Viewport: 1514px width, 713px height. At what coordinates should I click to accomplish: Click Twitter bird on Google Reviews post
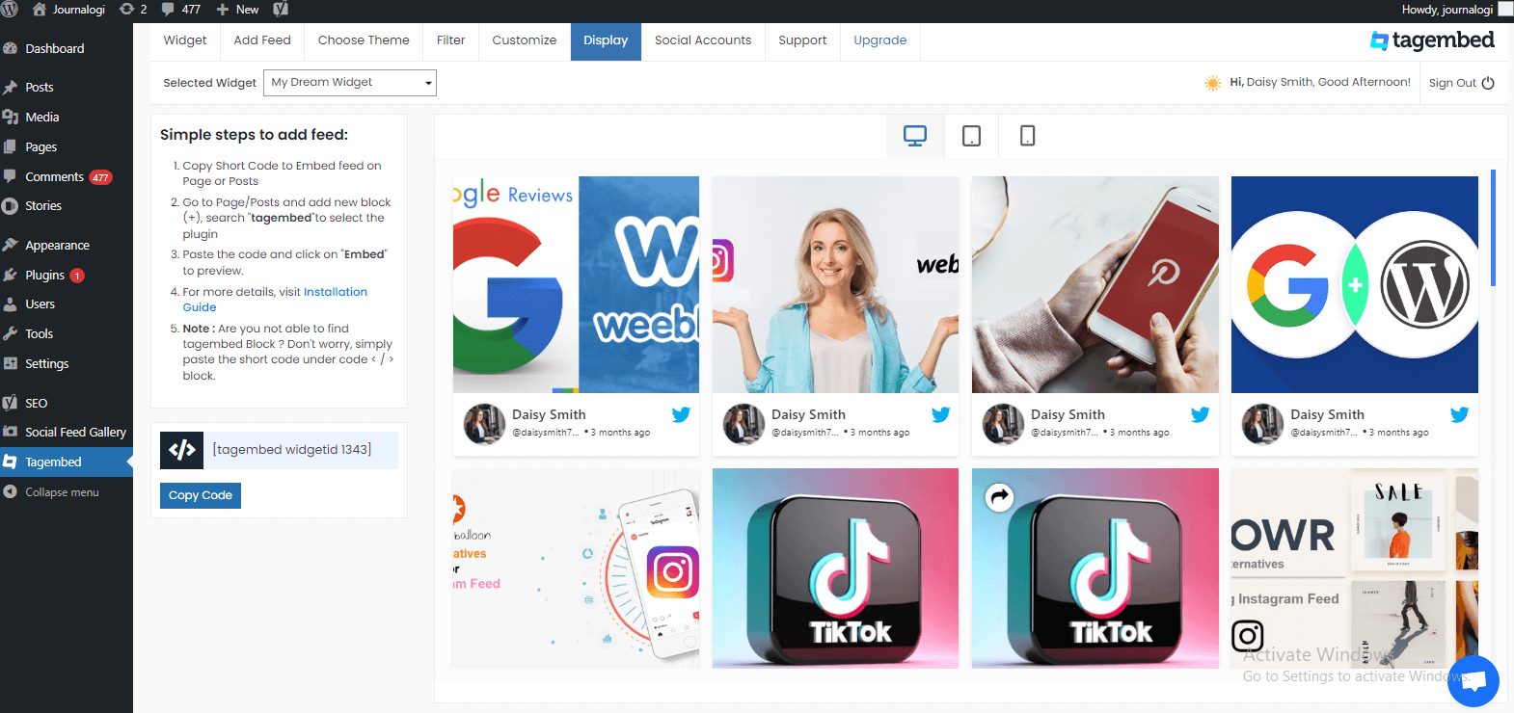click(x=681, y=414)
